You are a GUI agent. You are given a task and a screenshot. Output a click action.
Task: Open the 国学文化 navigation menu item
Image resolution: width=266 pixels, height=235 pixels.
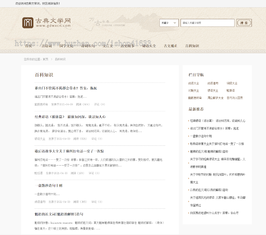[x=66, y=46]
